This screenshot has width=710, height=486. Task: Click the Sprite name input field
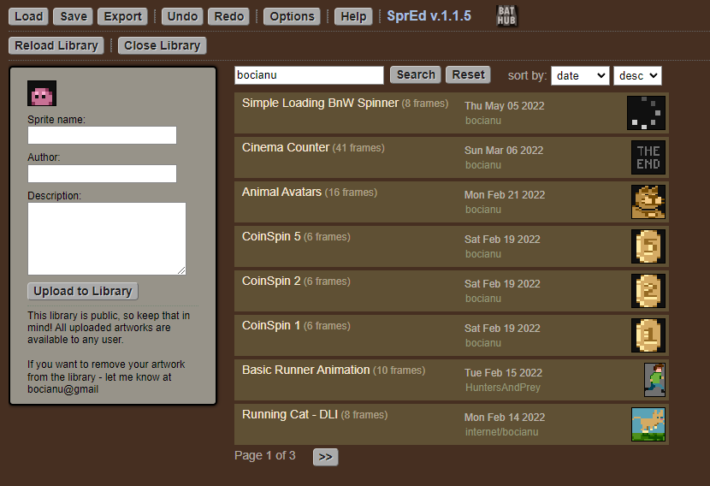102,135
